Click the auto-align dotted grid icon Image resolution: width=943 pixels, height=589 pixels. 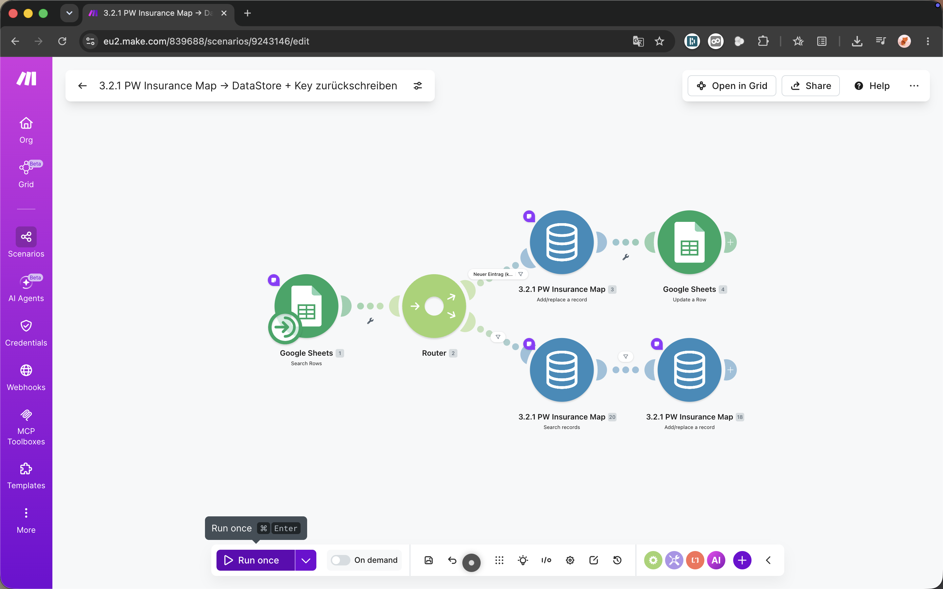[499, 560]
